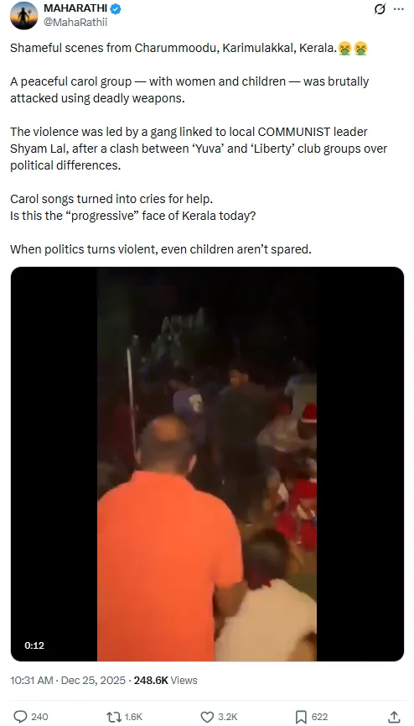Click the 3.2K likes count
Viewport: 414px width, 726px height.
[x=228, y=717]
